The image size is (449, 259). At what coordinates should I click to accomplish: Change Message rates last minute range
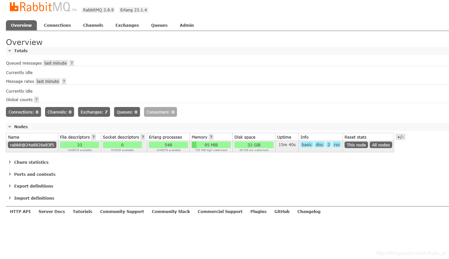48,82
